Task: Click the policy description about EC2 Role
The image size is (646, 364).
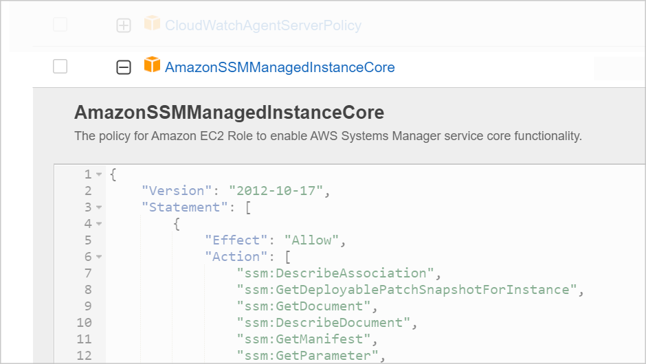Action: pyautogui.click(x=328, y=136)
